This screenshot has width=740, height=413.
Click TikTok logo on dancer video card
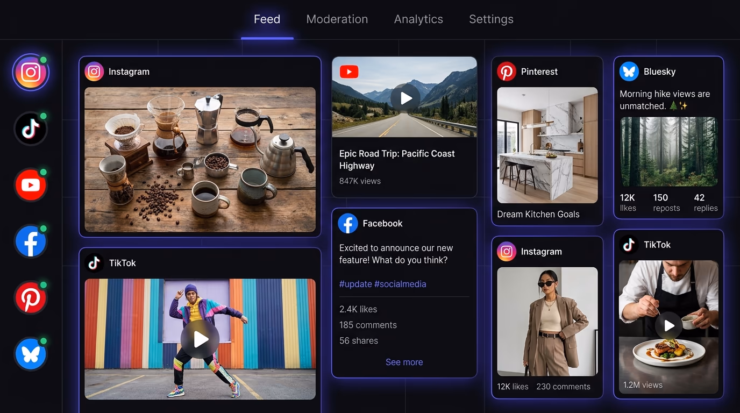click(94, 263)
